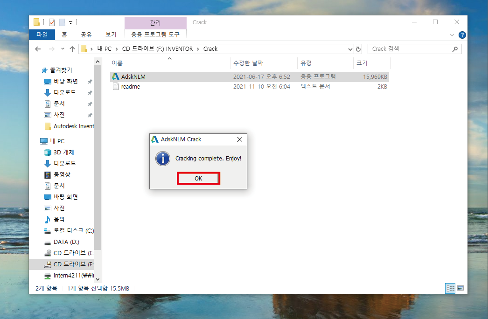Select the AdskNLM application file
Image resolution: width=488 pixels, height=319 pixels.
pos(250,76)
